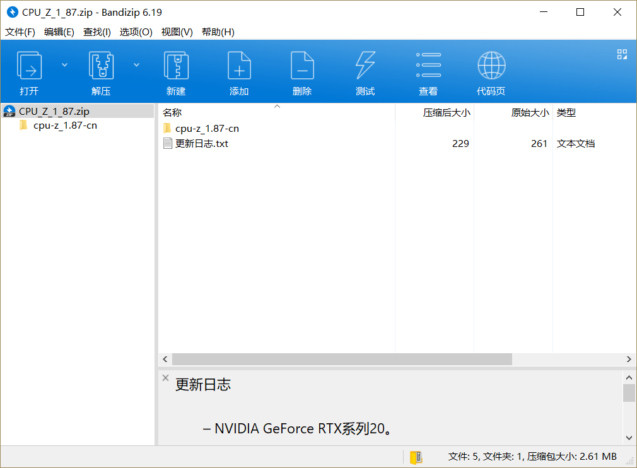Screen dimensions: 637x468
Task: Click the toolbar layout grid icon
Action: 622,54
